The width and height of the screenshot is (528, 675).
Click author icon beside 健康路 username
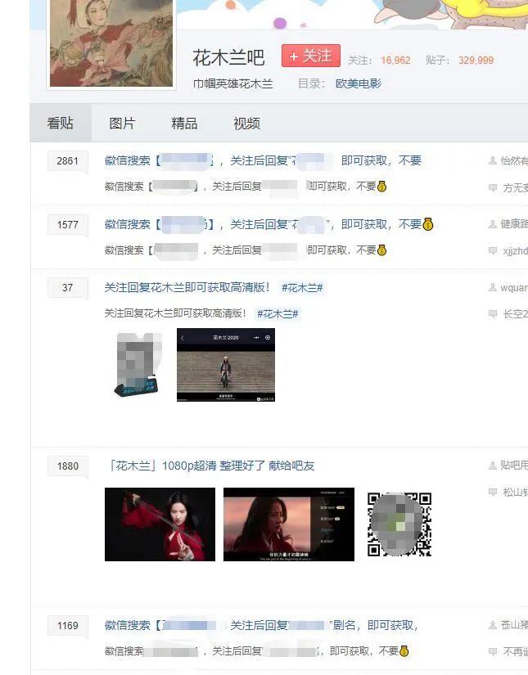pos(493,224)
